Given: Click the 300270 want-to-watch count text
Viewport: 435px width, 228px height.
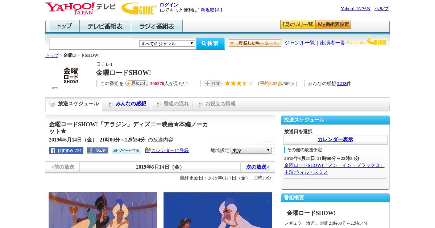Looking at the screenshot, I should pos(157,84).
